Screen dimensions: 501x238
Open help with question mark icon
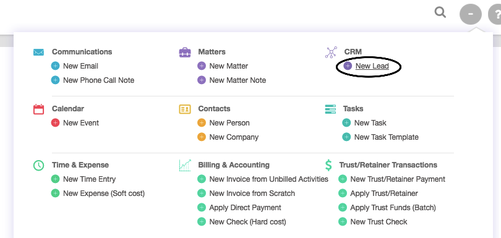[x=495, y=14]
